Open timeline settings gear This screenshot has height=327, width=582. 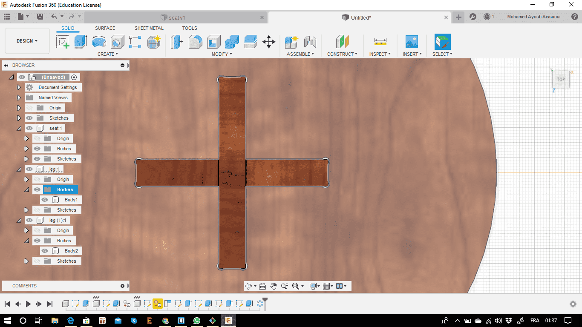[x=573, y=304]
